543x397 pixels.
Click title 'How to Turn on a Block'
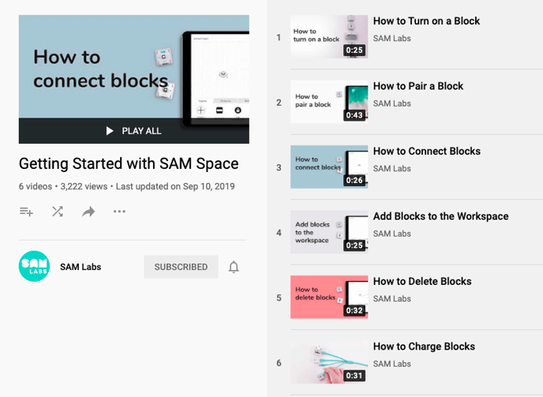[x=426, y=21]
